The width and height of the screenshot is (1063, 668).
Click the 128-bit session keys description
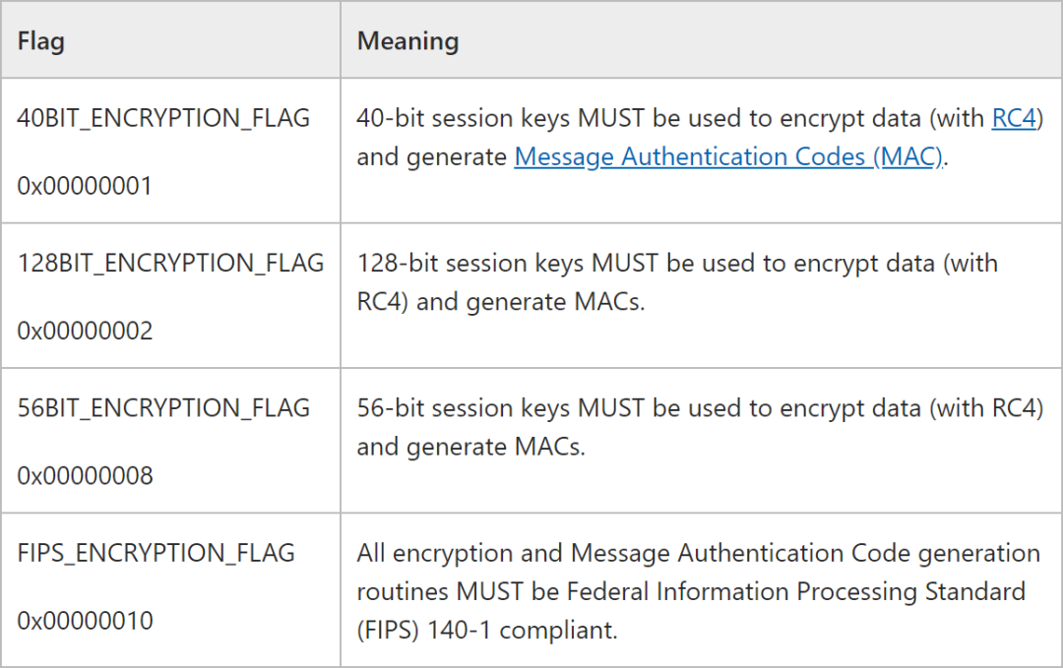coord(676,264)
